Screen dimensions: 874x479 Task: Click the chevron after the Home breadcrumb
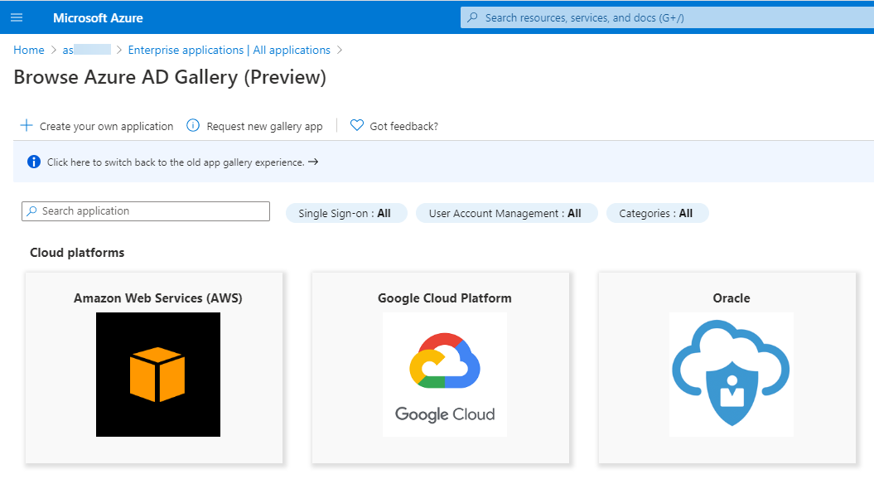pos(54,51)
